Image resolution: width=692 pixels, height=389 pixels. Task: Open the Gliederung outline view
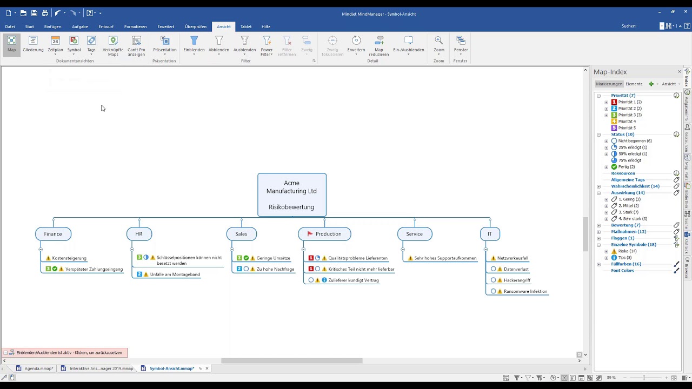coord(33,45)
